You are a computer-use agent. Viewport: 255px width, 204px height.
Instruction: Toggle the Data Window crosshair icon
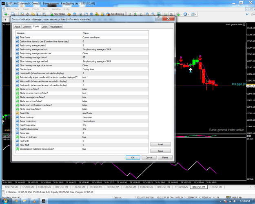[x=27, y=14]
